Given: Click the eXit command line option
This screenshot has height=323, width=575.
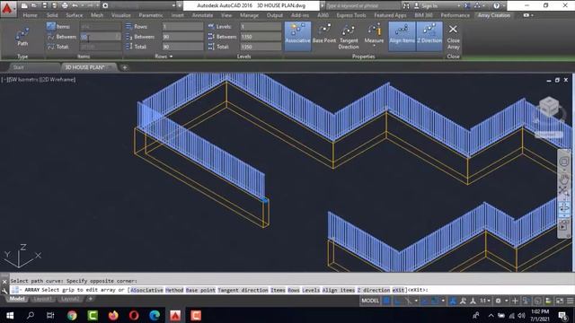Looking at the screenshot, I should pos(398,290).
